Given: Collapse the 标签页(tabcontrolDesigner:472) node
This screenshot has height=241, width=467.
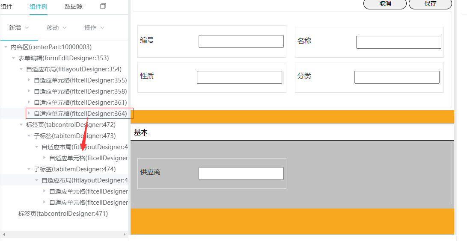Looking at the screenshot, I should [21, 125].
